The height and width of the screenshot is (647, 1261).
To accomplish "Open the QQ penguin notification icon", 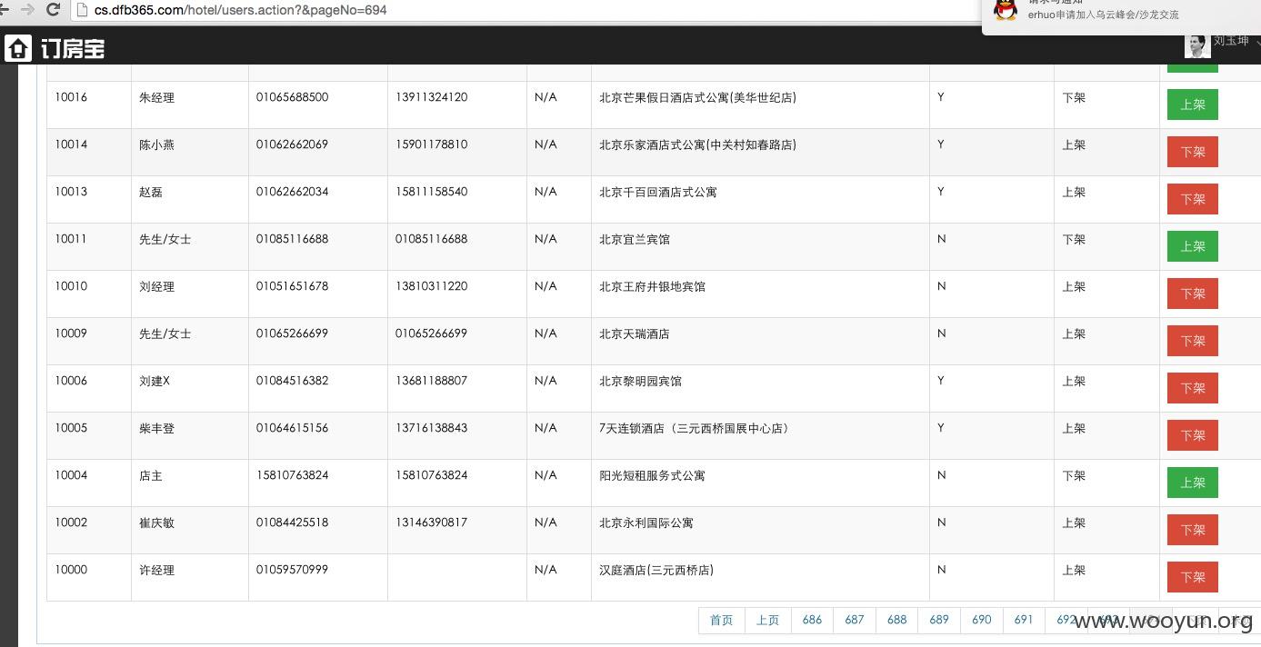I will click(1006, 10).
